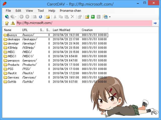This screenshot has height=120, width=161.
Task: Create a new folder with toolbar icon
Action: click(x=48, y=17)
